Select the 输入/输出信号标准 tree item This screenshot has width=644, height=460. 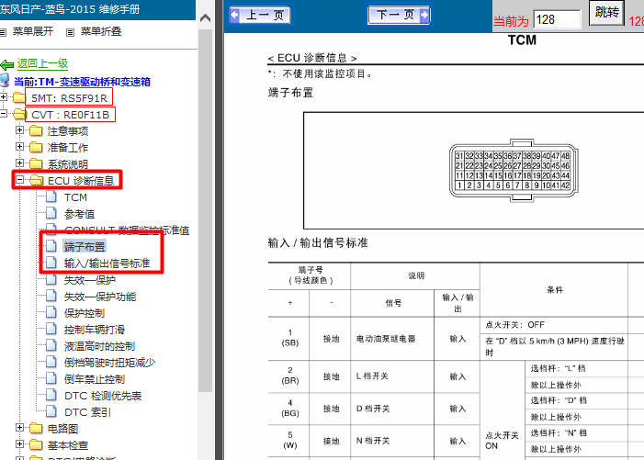(107, 263)
